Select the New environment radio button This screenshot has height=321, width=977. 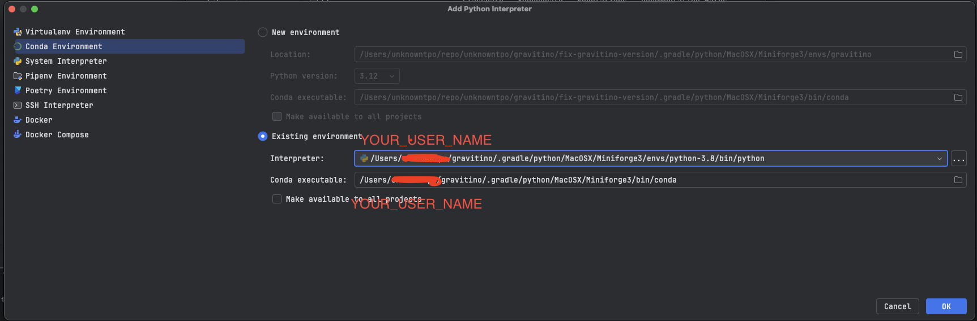(263, 32)
